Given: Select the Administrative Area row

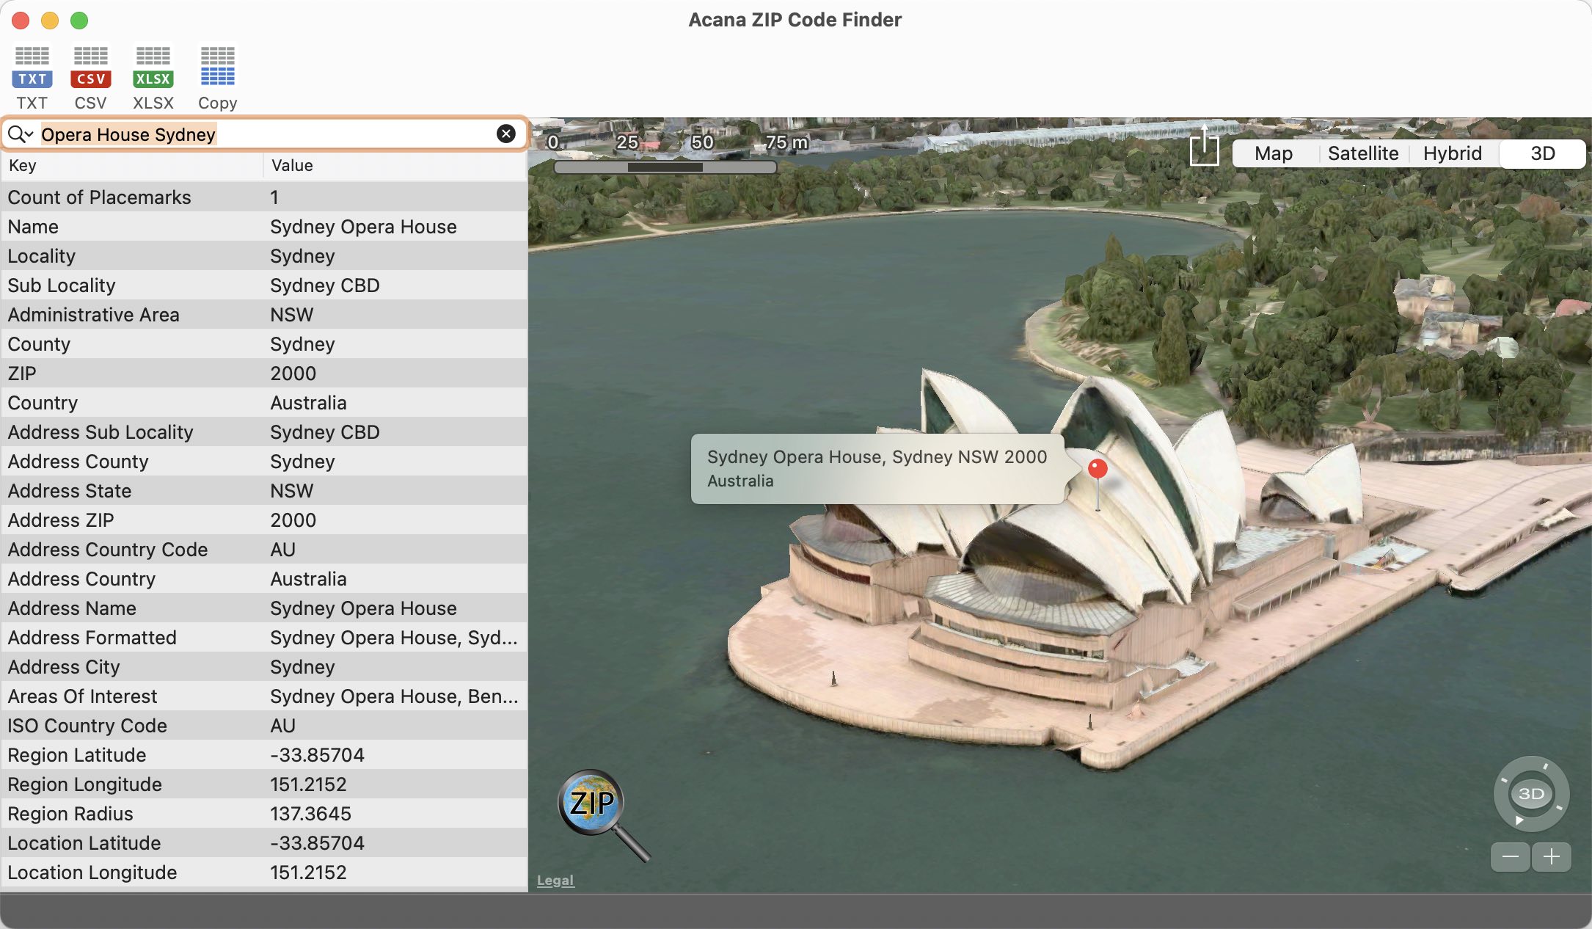Looking at the screenshot, I should pyautogui.click(x=264, y=315).
